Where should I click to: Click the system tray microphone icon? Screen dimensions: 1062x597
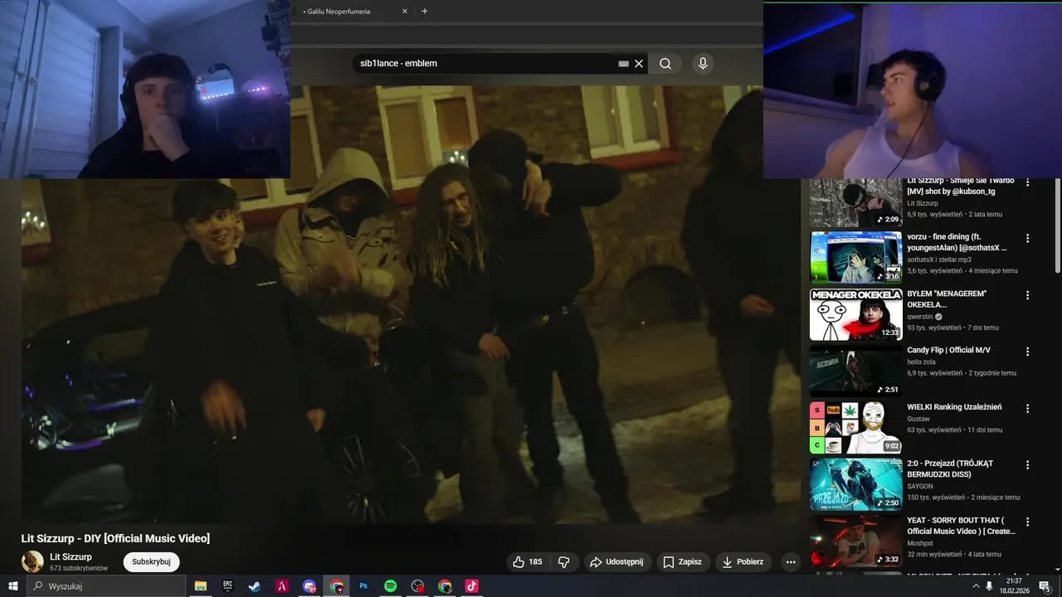(x=990, y=586)
